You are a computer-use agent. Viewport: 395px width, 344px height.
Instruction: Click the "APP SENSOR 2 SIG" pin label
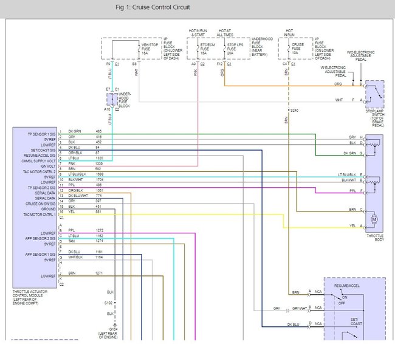(40, 238)
